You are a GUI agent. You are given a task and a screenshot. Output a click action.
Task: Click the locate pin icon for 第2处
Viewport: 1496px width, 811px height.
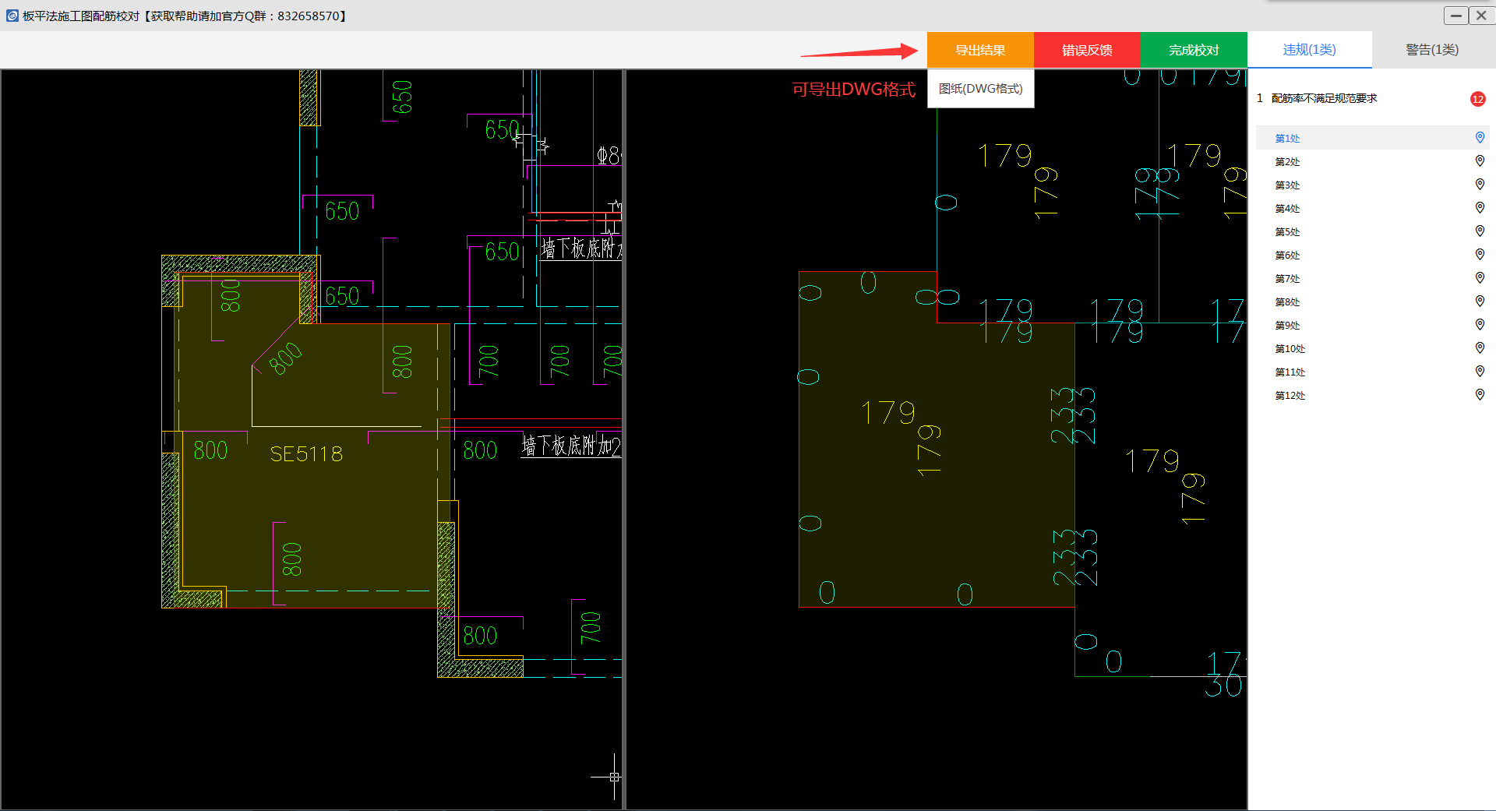tap(1480, 161)
